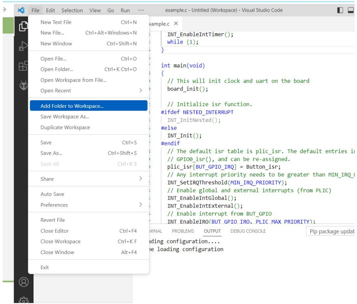Image resolution: width=357 pixels, height=304 pixels.
Task: Select Open File... menu entry
Action: pyautogui.click(x=88, y=59)
